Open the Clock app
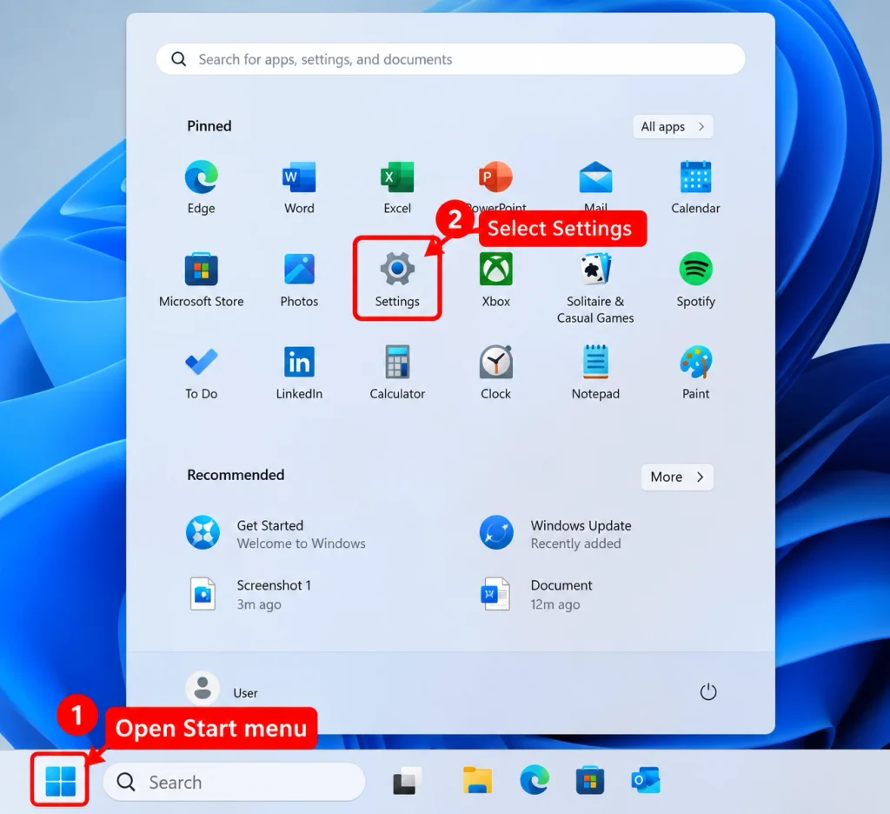The height and width of the screenshot is (814, 890). pyautogui.click(x=495, y=363)
